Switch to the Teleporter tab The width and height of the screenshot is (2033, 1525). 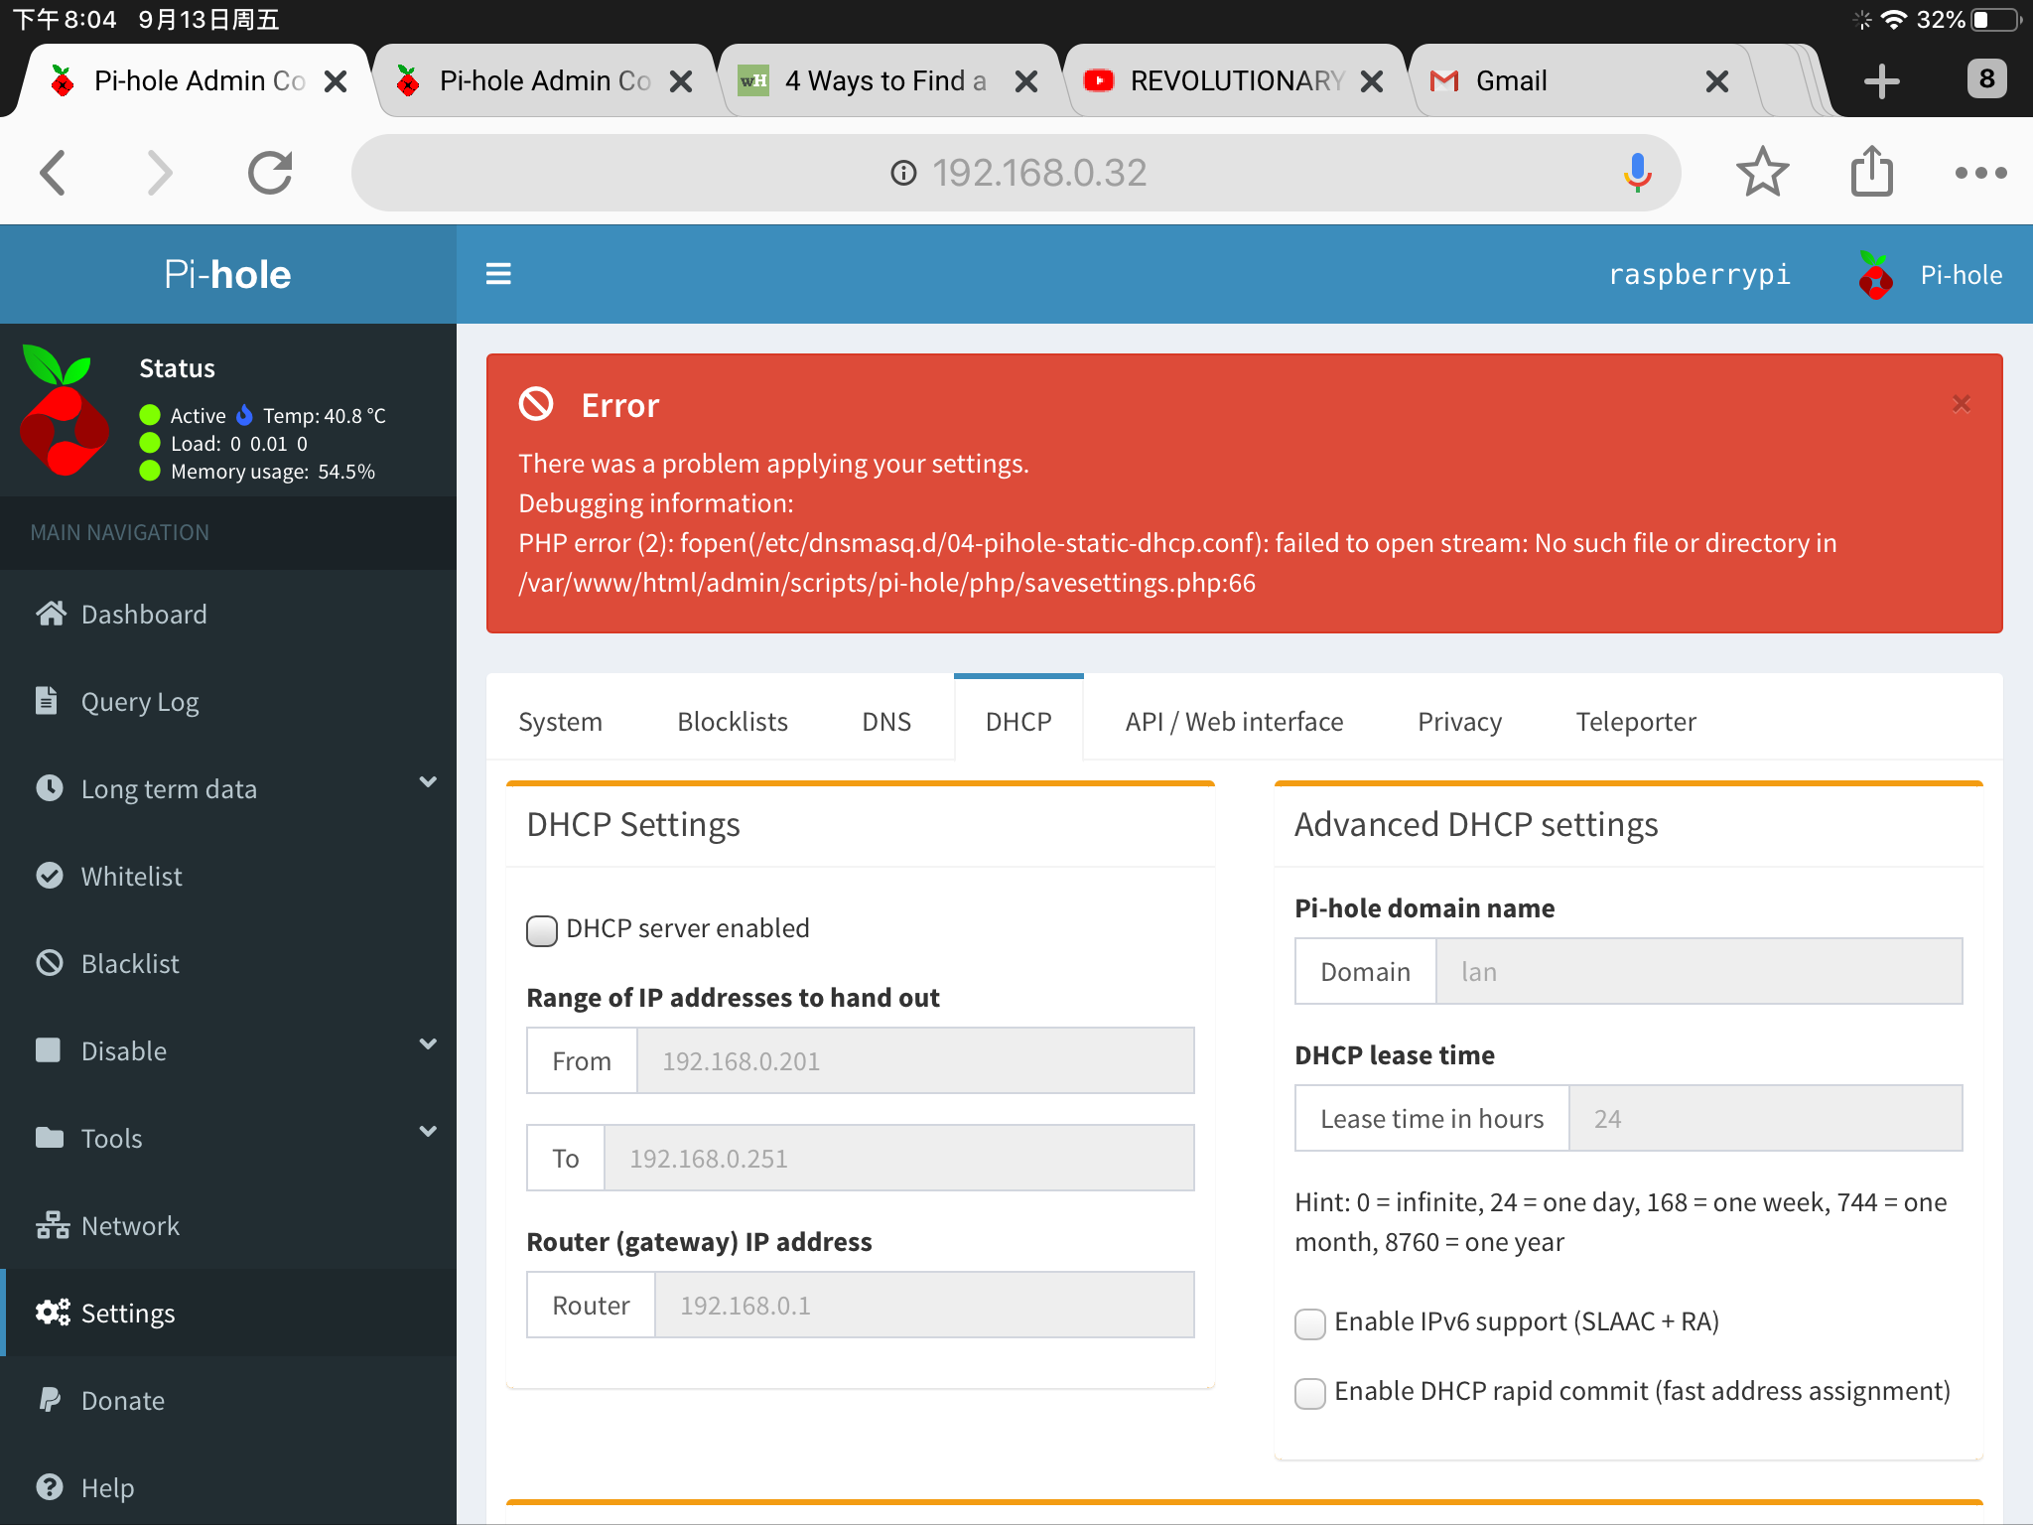[x=1635, y=722]
